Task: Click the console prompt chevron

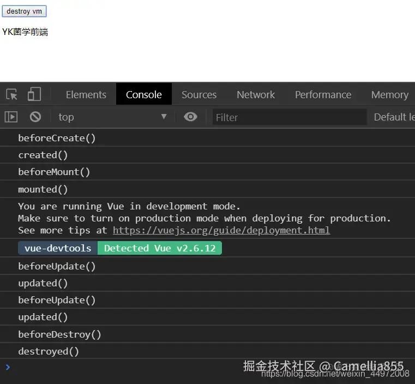Action: (8, 367)
